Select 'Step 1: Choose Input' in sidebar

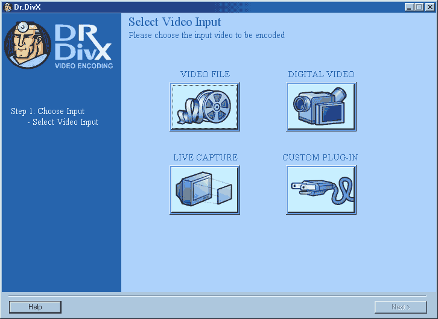pyautogui.click(x=48, y=111)
